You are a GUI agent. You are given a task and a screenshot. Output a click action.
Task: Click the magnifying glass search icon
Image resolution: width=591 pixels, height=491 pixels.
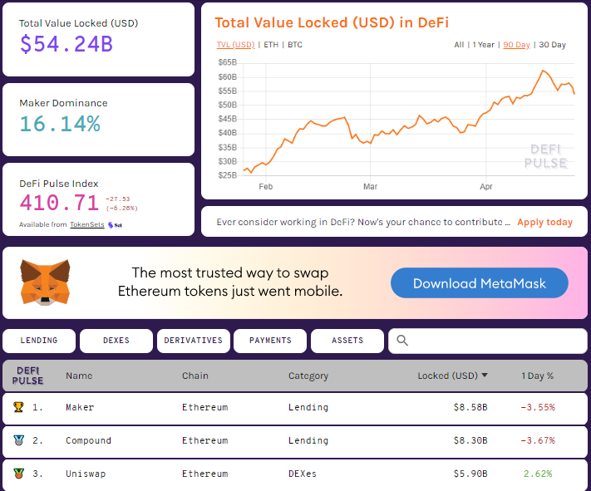click(402, 341)
